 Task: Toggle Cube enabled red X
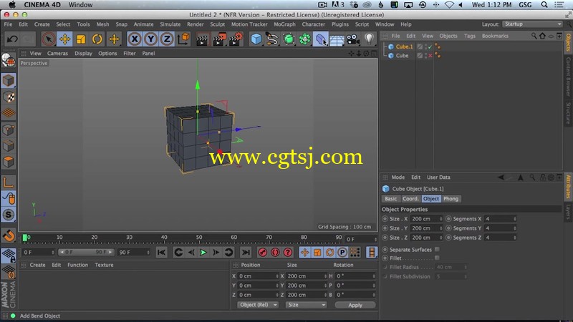(x=430, y=56)
